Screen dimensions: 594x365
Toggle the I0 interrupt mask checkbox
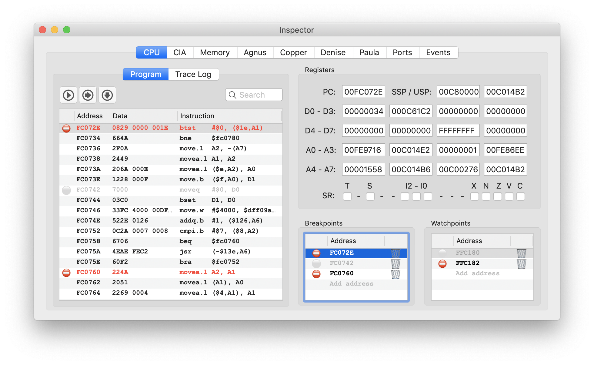point(428,196)
